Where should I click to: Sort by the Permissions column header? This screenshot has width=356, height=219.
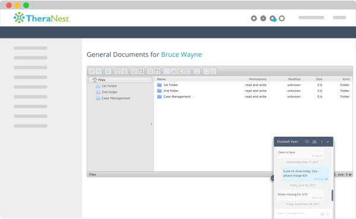tap(258, 79)
